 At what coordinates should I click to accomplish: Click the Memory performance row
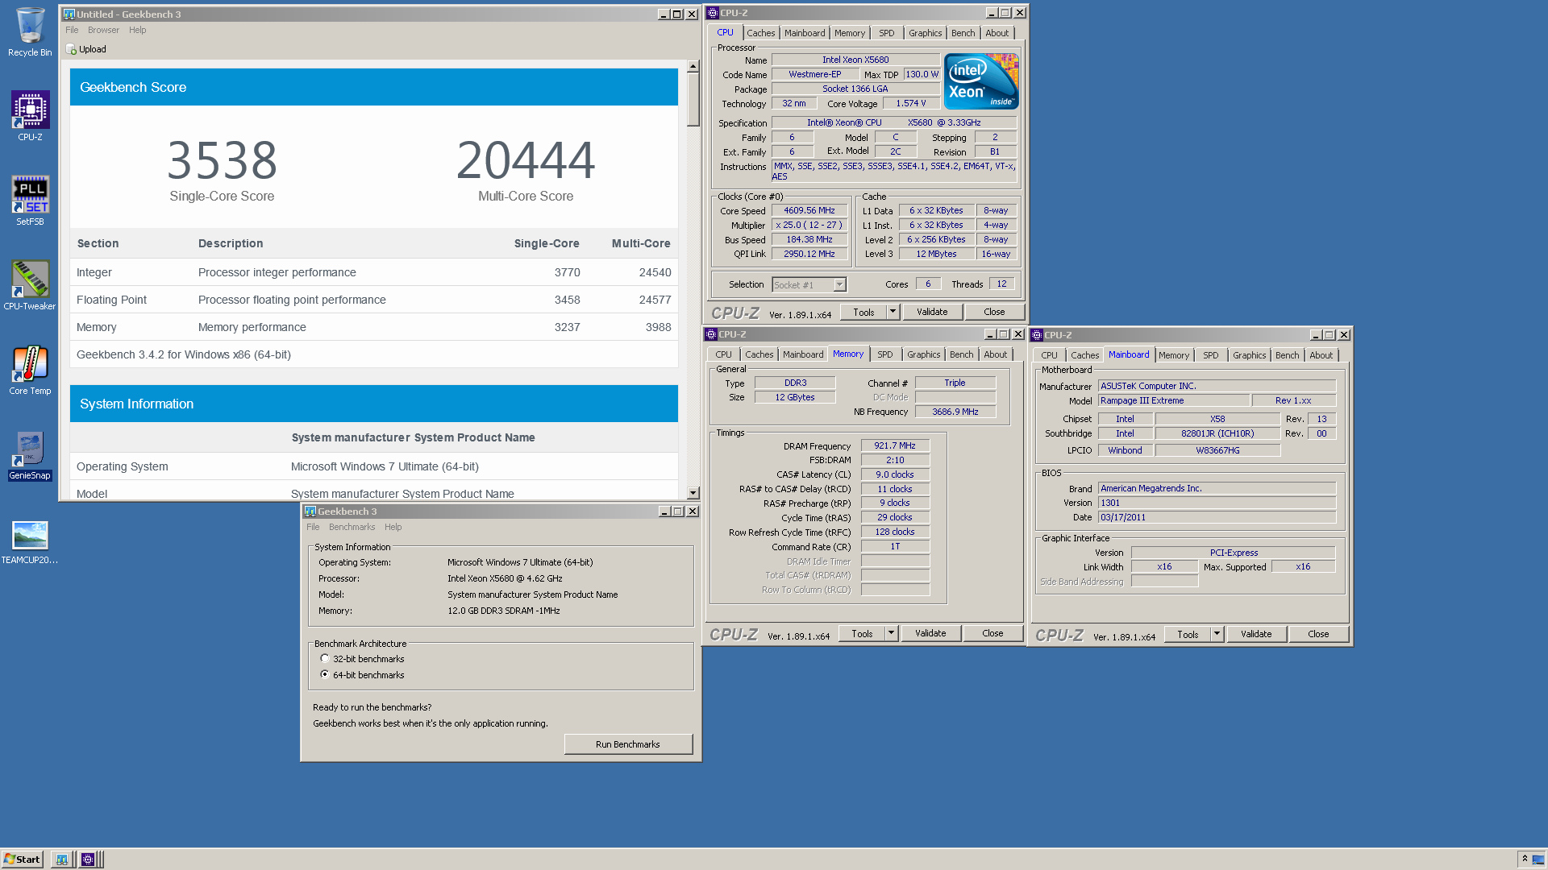[x=374, y=327]
